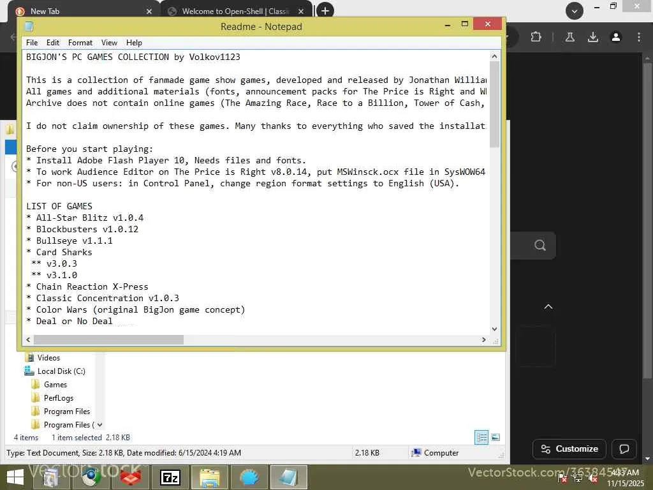The image size is (653, 490).
Task: Click 'Before you start playing:' line
Action: click(x=89, y=149)
